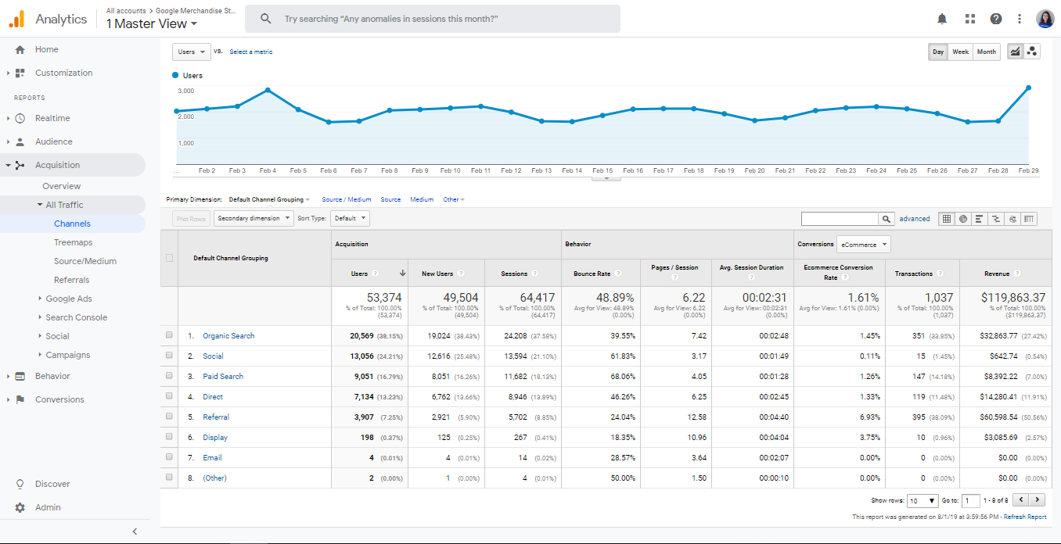Check the Direct row checkbox
The width and height of the screenshot is (1061, 544).
coord(169,396)
